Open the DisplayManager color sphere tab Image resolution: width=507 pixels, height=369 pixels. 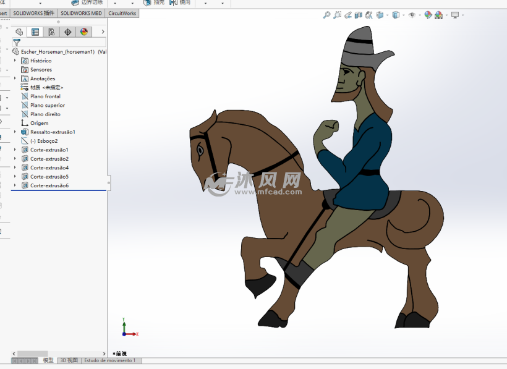coord(84,32)
